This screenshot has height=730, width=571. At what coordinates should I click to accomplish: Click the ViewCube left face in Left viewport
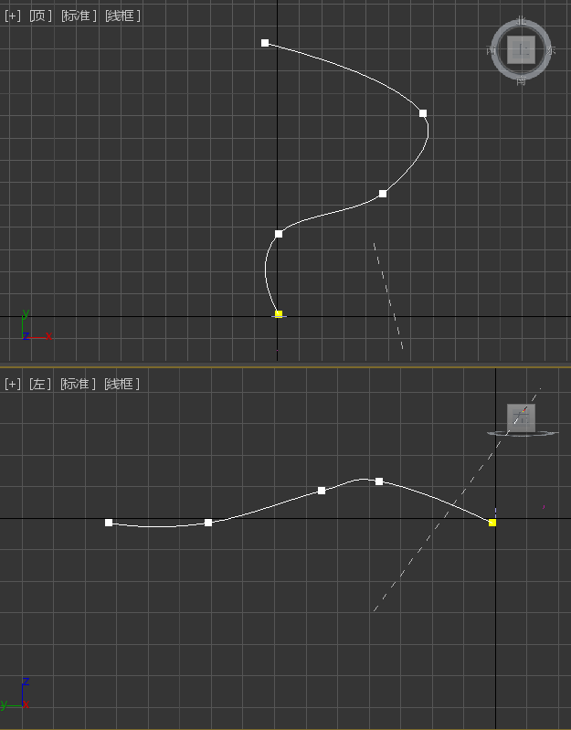521,418
